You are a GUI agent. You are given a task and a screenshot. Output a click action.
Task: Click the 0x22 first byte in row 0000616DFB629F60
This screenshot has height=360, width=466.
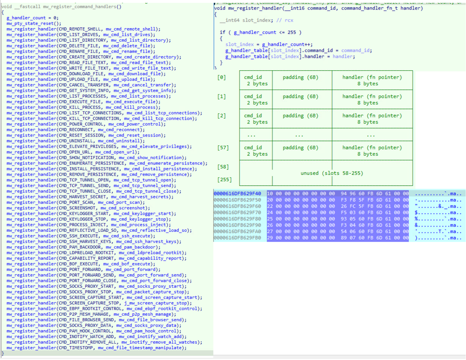coord(270,206)
